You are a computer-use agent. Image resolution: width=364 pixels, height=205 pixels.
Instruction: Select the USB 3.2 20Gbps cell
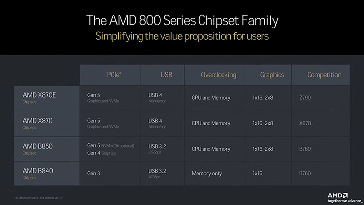click(x=157, y=149)
